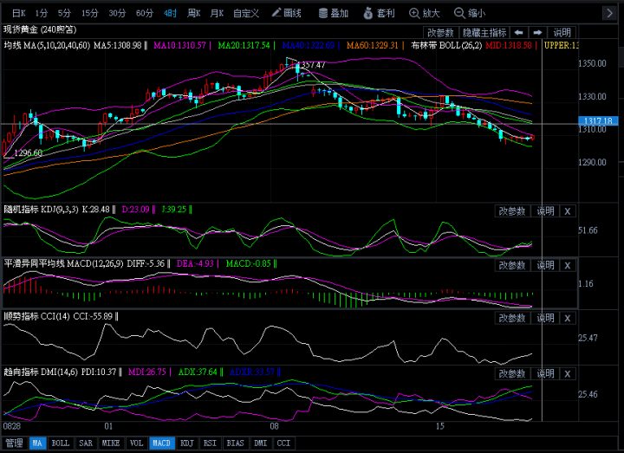The image size is (624, 453).
Task: Toggle the MA indicator at bottom bar
Action: (x=37, y=443)
